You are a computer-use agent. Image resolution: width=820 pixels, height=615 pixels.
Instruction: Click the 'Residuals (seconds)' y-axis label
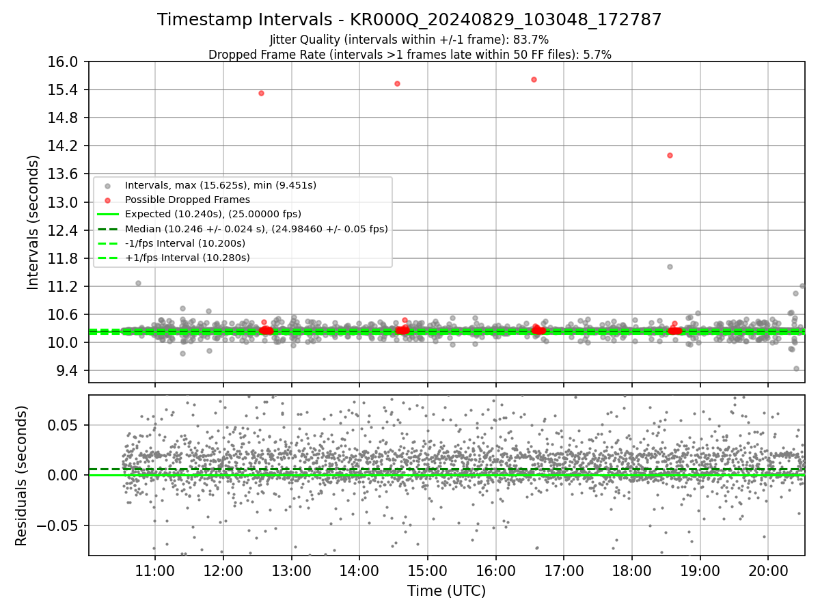click(22, 476)
